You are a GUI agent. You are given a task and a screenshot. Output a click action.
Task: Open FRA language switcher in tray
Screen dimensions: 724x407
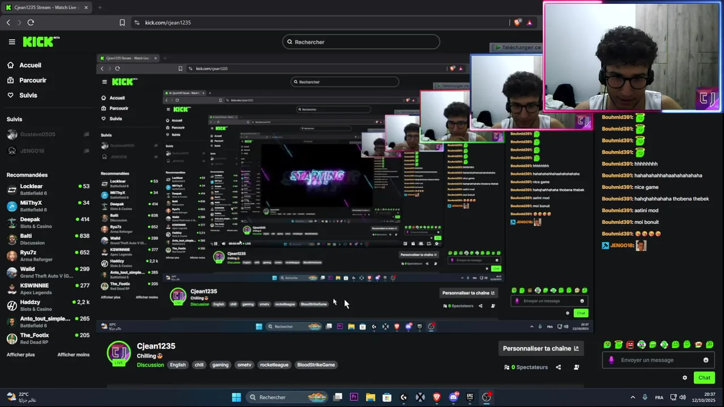click(x=659, y=397)
